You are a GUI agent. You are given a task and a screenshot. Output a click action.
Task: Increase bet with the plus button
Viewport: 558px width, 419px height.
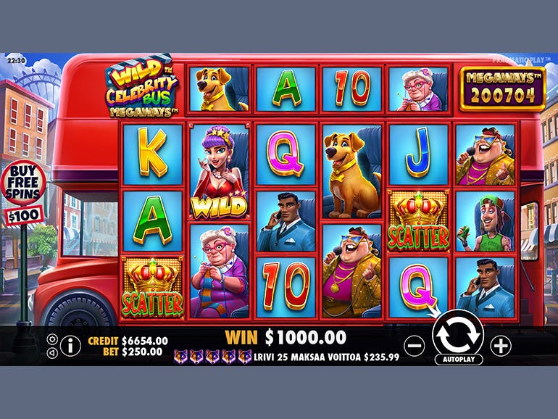[x=501, y=346]
